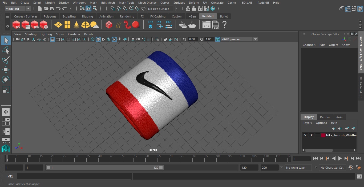Open the Script Editor icon
Viewport: 364px width, 187px height.
coord(359,176)
